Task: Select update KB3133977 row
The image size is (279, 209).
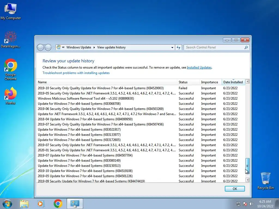Action: click(x=141, y=135)
